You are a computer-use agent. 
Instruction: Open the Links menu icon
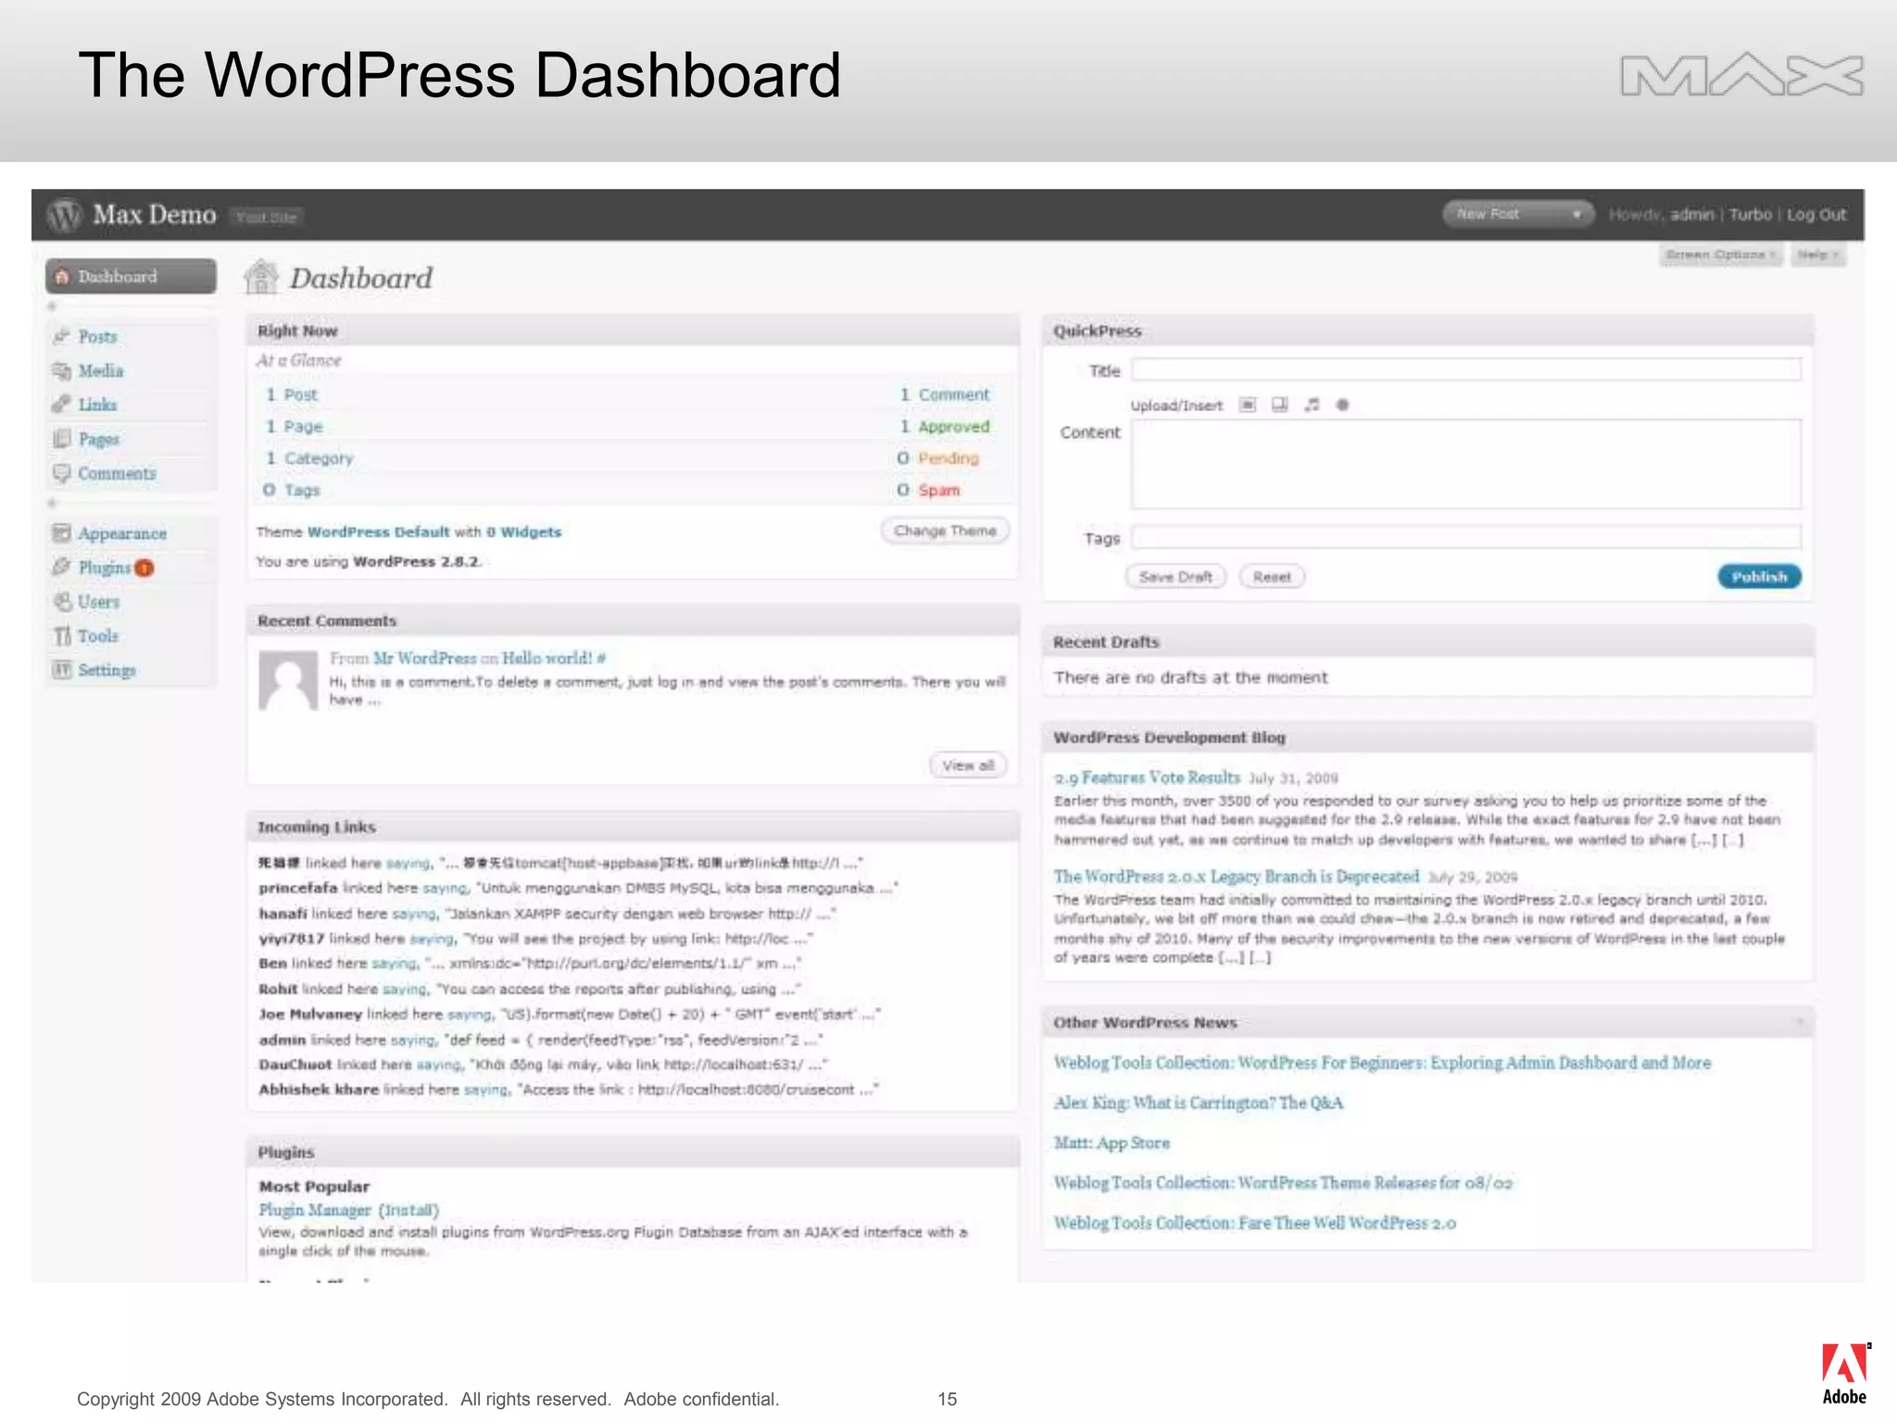click(x=62, y=404)
